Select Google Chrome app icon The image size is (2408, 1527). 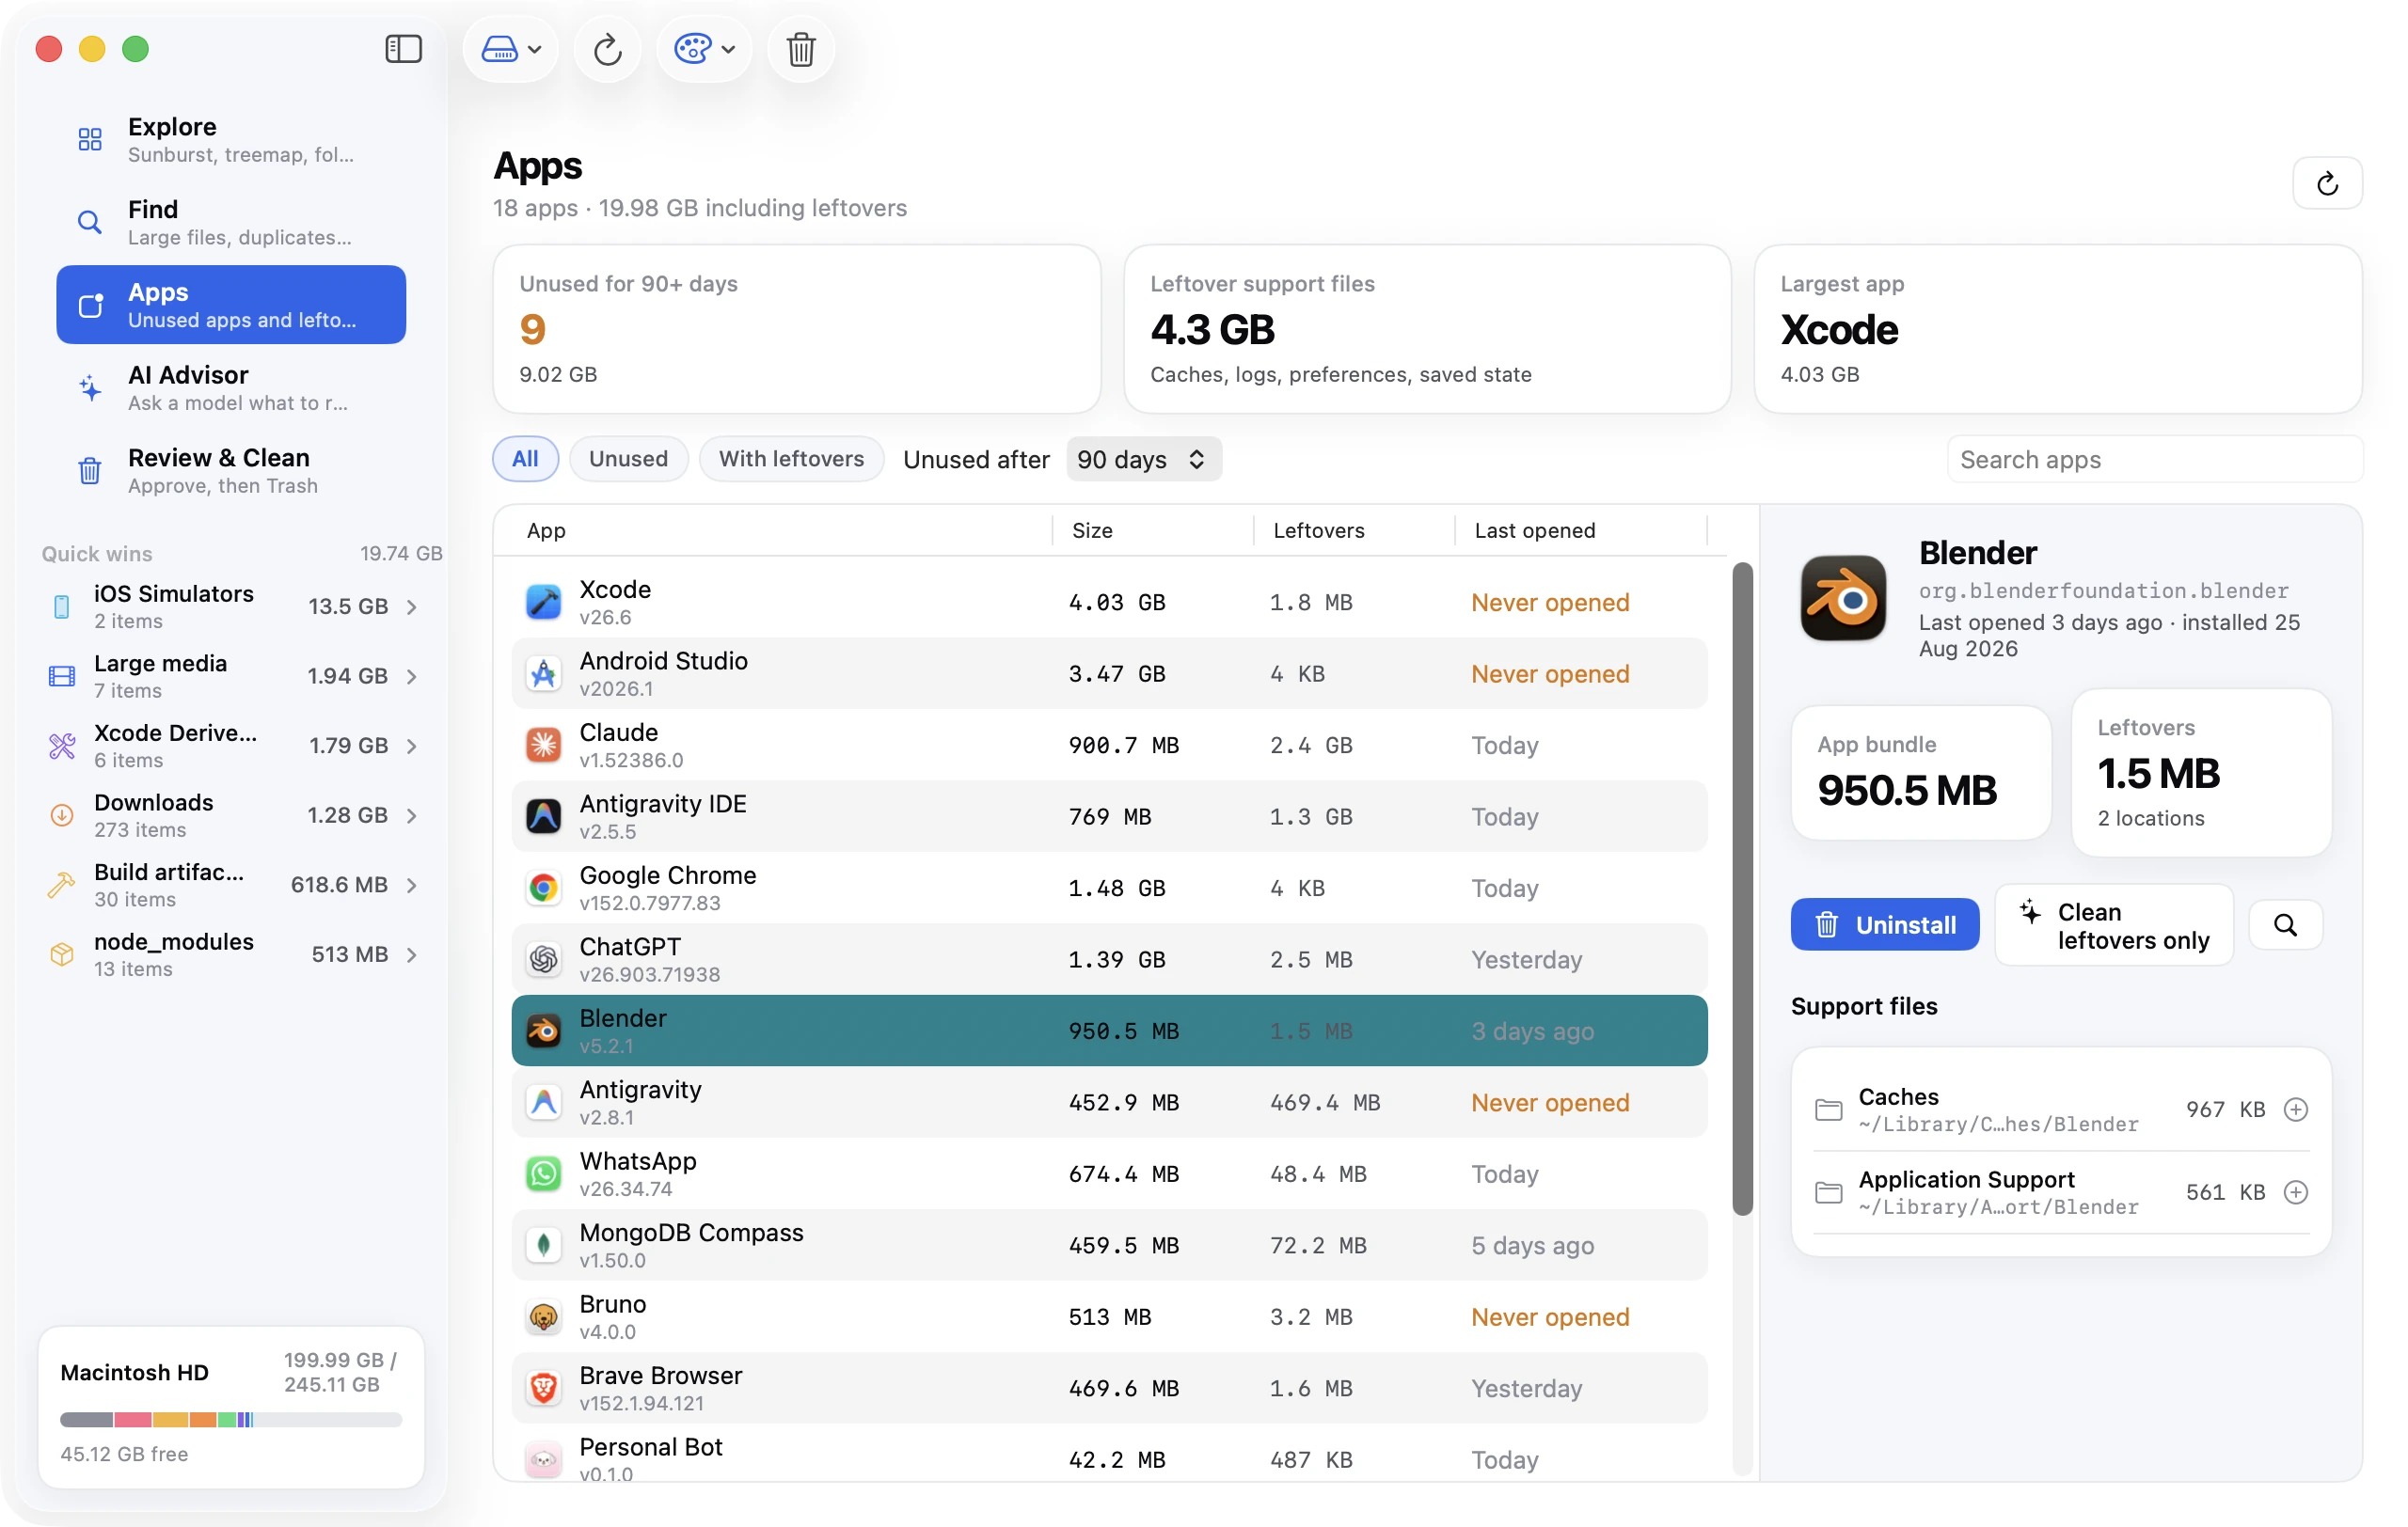click(x=543, y=889)
